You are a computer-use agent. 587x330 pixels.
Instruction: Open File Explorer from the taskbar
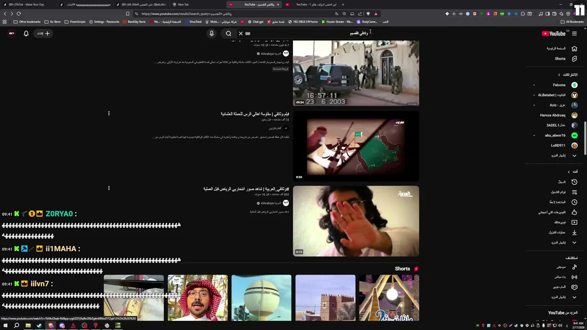point(28,326)
